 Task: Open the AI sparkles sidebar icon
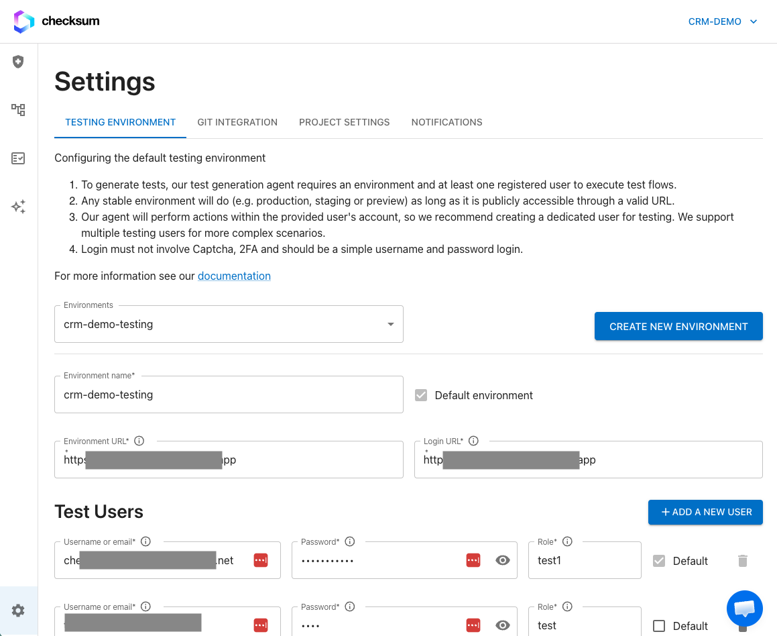[x=18, y=207]
